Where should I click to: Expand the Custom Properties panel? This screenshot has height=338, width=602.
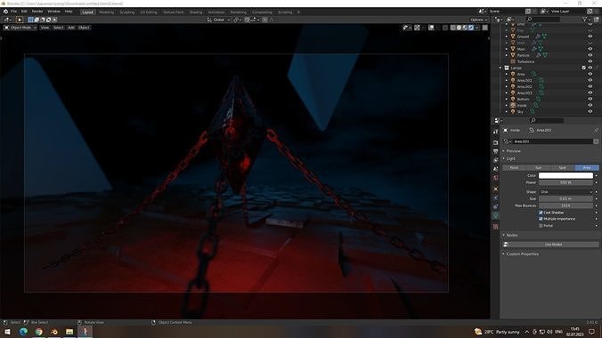(x=522, y=254)
